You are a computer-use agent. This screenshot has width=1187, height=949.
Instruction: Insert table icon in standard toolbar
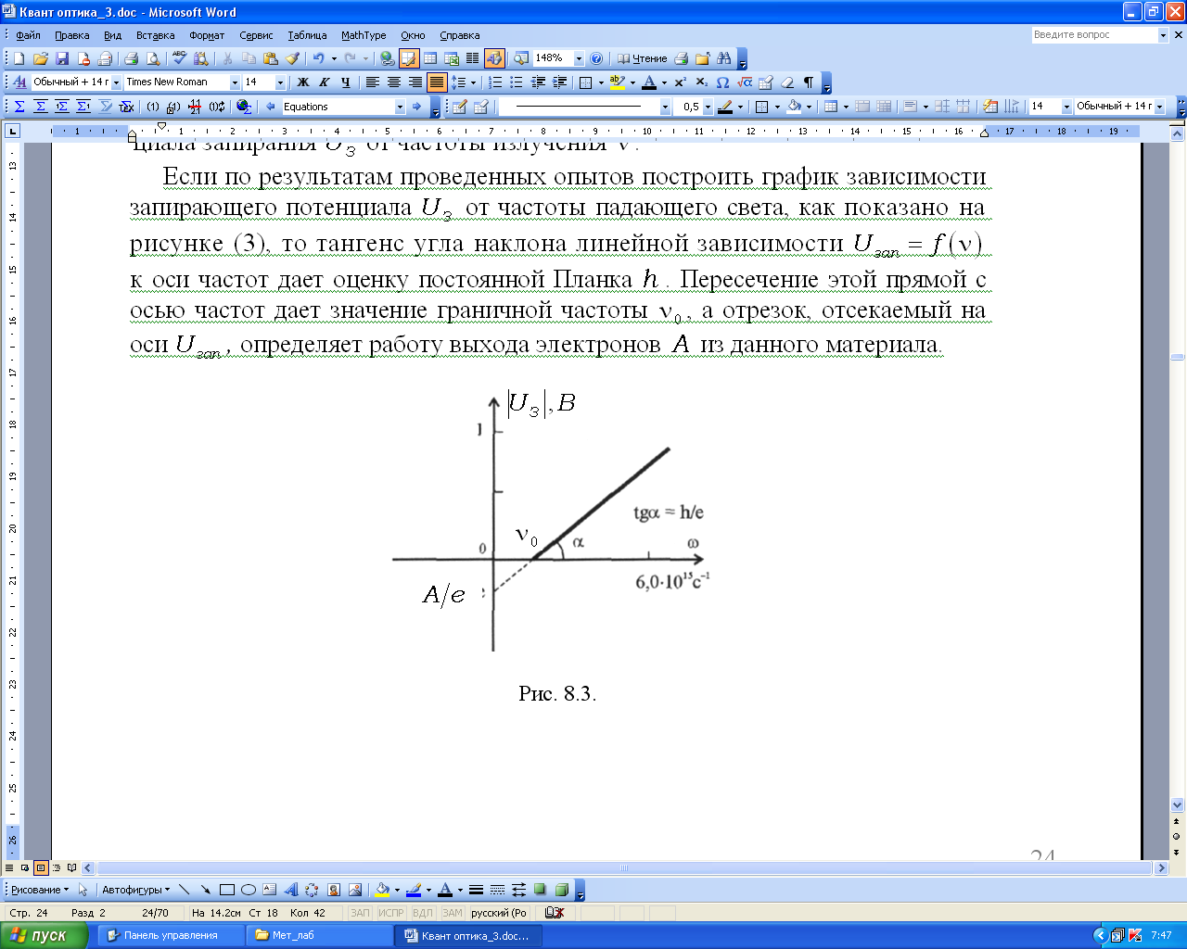tap(430, 58)
